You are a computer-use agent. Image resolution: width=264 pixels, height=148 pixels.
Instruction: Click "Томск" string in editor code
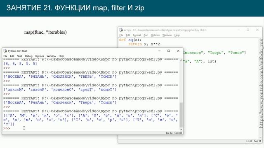pyautogui.click(x=236, y=53)
